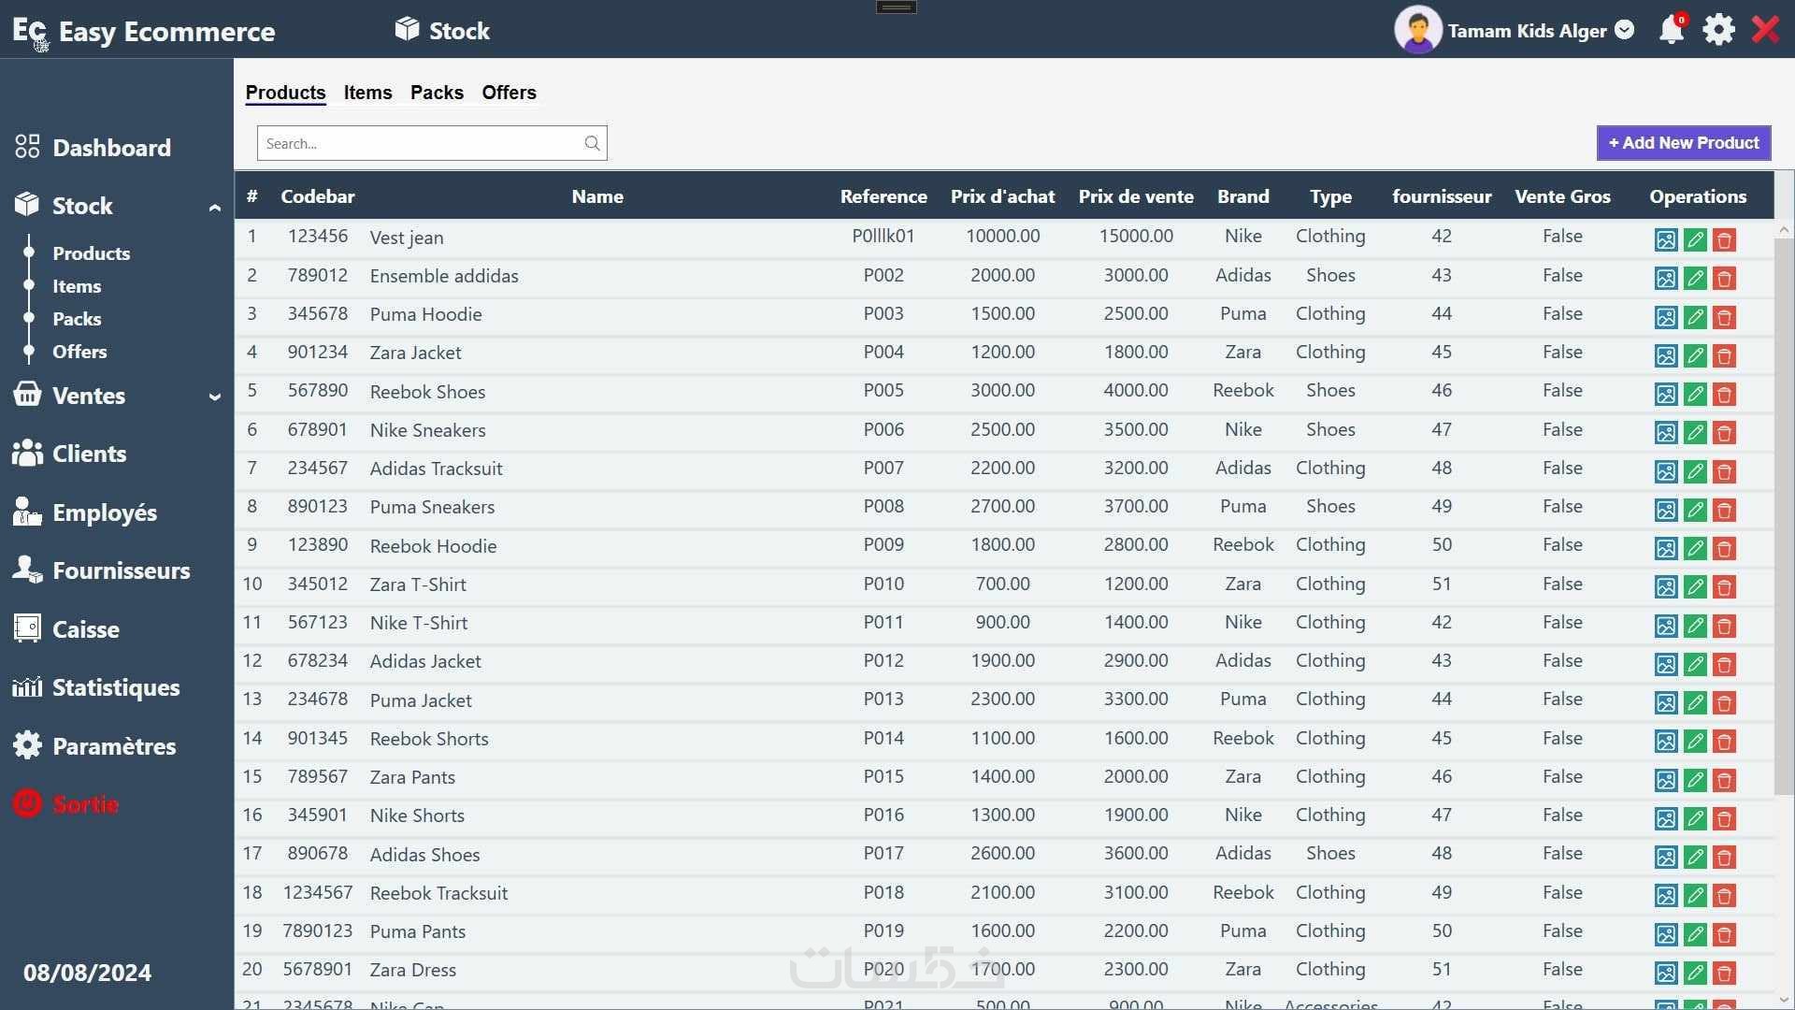Viewport: 1795px width, 1010px height.
Task: Click edit icon for Zara T-Shirt row
Action: [x=1695, y=587]
